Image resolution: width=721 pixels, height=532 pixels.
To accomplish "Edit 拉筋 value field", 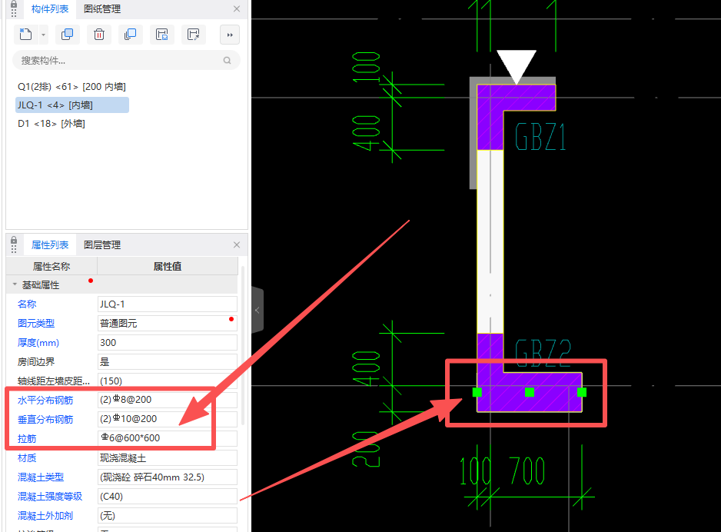I will (x=168, y=438).
